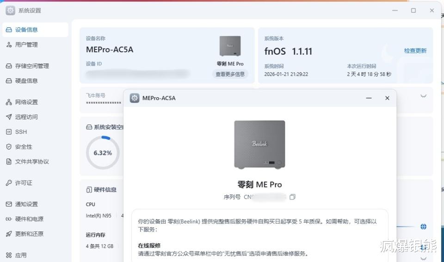444x262 pixels.
Task: Click the 硬件信息 header icon
Action: (89, 190)
